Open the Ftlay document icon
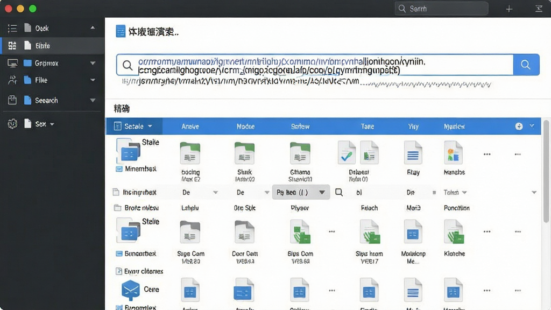The width and height of the screenshot is (551, 310). 413,152
